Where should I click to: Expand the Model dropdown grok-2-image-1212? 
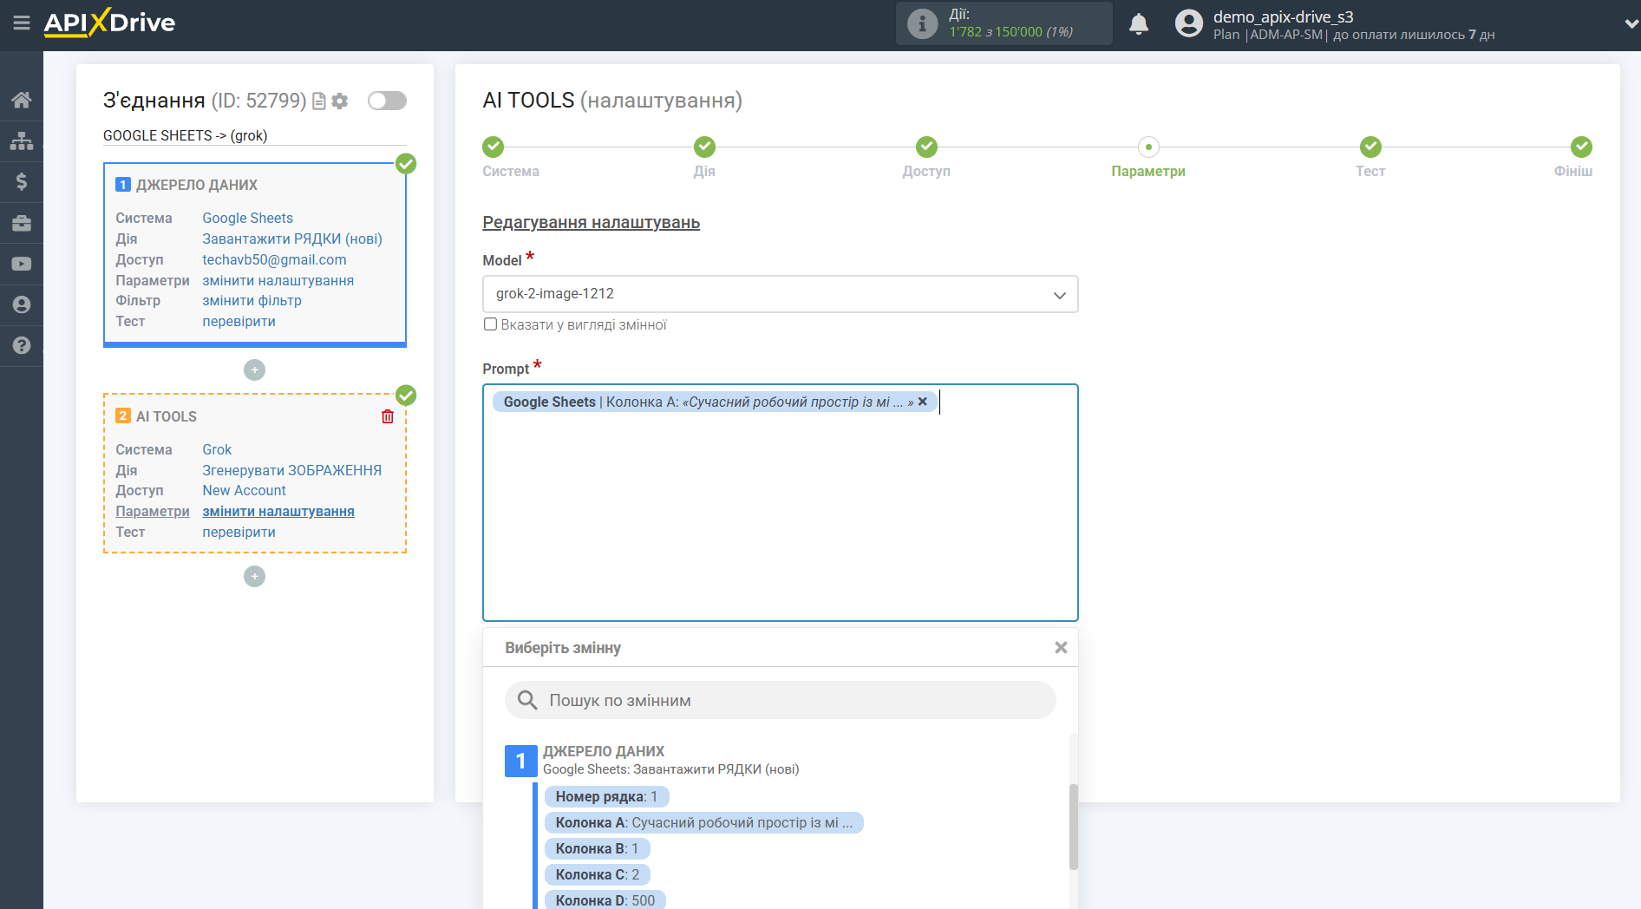pos(780,294)
